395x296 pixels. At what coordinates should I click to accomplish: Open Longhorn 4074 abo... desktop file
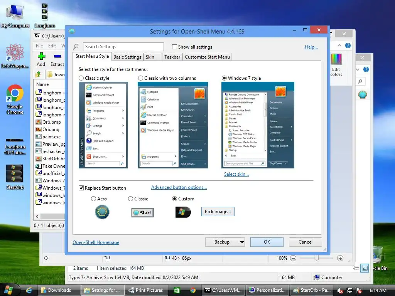[15, 146]
